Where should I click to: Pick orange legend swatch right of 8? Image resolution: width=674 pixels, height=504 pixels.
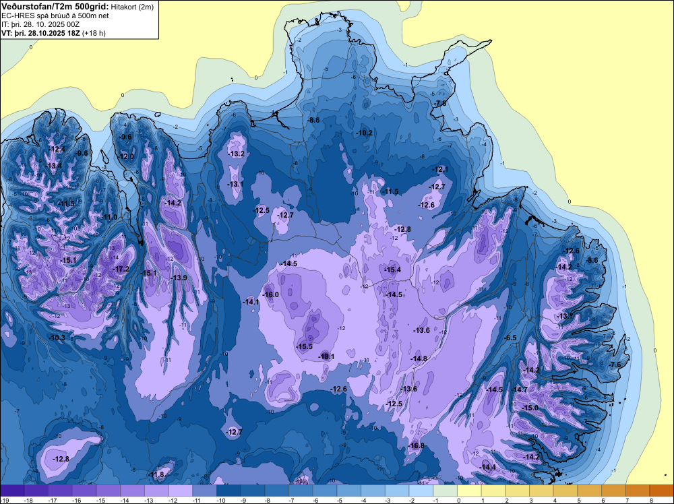(662, 489)
